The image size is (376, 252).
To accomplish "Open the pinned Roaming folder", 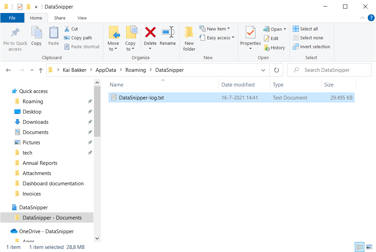I will [33, 102].
